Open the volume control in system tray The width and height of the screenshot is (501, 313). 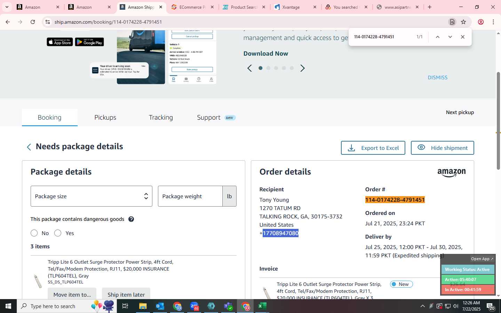pyautogui.click(x=456, y=306)
